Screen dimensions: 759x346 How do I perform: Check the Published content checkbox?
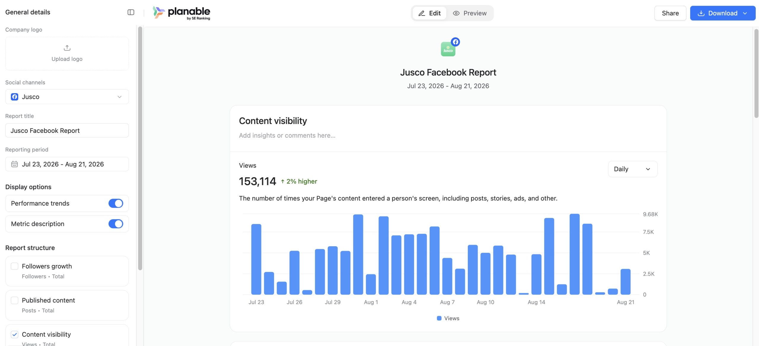click(15, 300)
